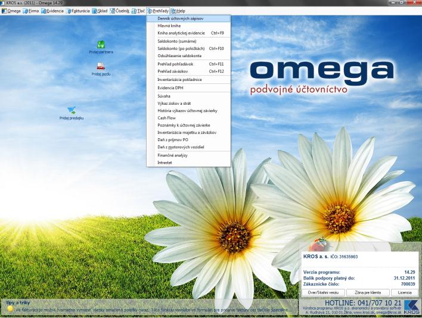Select Intrastat menu entry
The width and height of the screenshot is (422, 318).
pos(188,163)
